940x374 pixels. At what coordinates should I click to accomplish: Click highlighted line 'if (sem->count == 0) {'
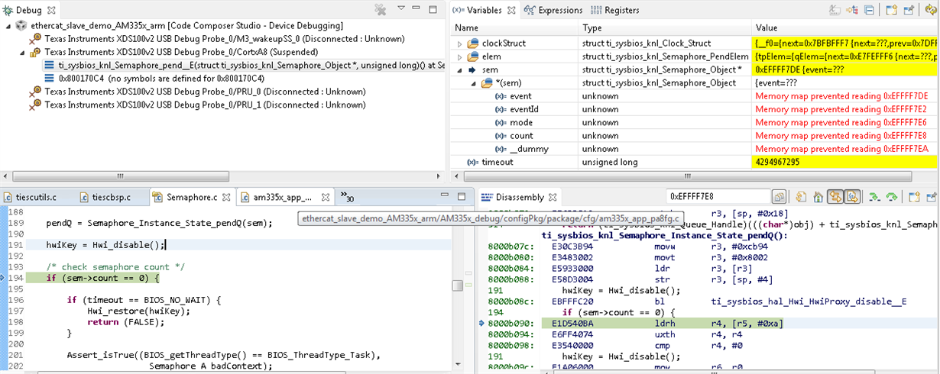[x=102, y=279]
